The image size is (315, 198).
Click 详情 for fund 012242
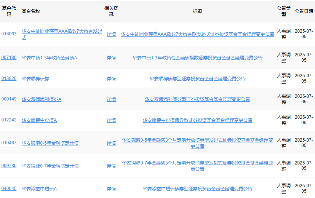pos(111,120)
